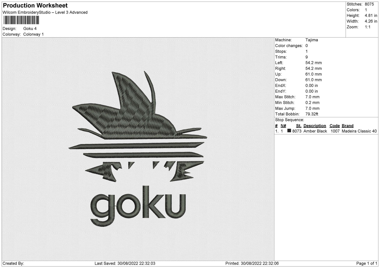
Task: Click the Right value 54.2 mm
Action: point(313,69)
